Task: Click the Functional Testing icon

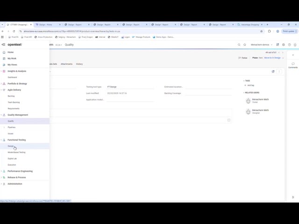Action: click(4, 140)
